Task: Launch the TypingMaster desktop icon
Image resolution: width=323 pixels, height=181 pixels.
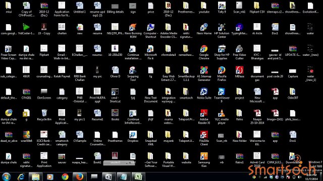Action: (x=239, y=27)
